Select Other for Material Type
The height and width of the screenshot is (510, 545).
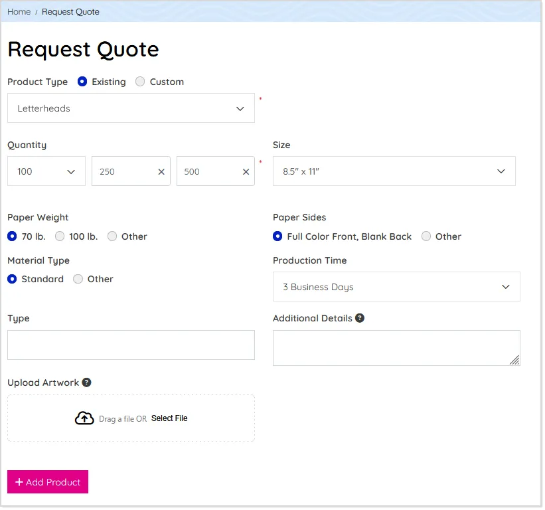(78, 279)
